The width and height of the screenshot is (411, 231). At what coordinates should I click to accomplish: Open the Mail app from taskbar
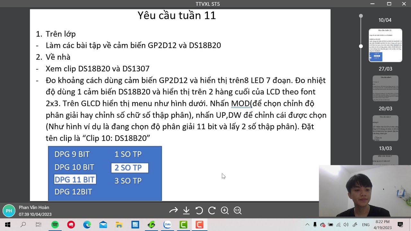(x=103, y=225)
